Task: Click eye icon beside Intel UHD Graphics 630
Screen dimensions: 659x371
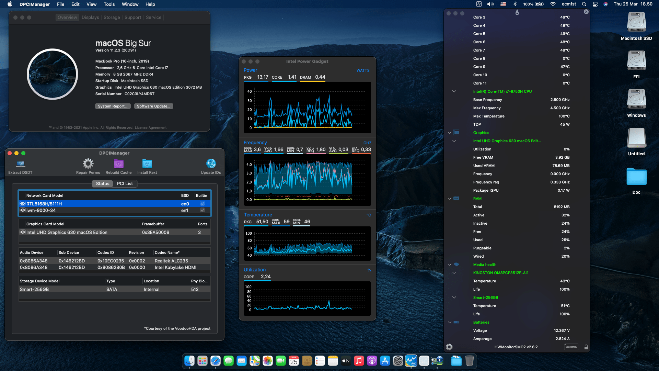Action: click(x=23, y=232)
